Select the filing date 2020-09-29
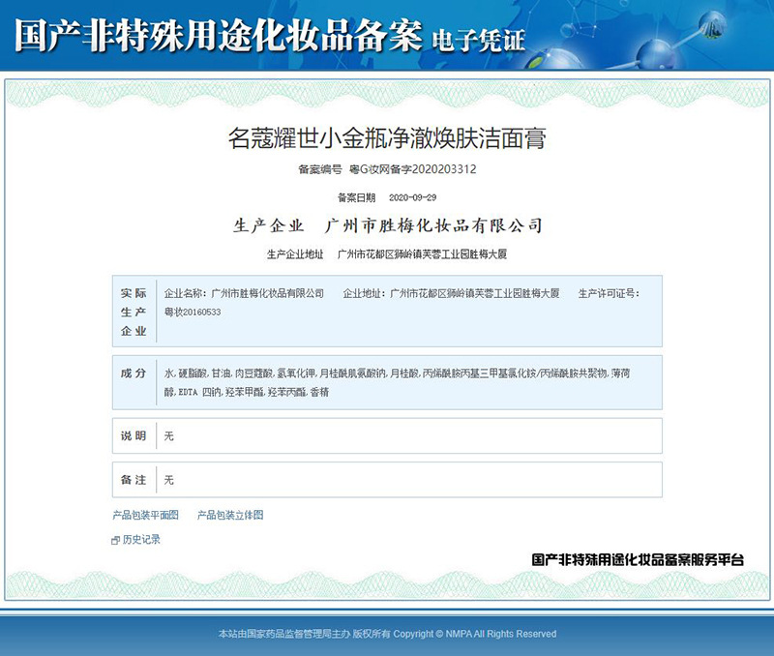The height and width of the screenshot is (656, 774). point(413,197)
